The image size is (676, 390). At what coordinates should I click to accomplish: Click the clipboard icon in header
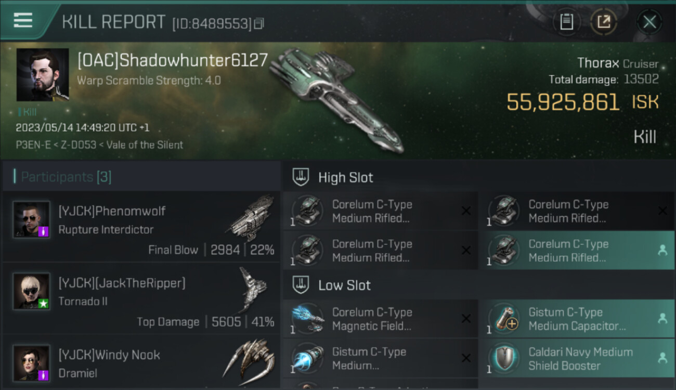point(566,22)
